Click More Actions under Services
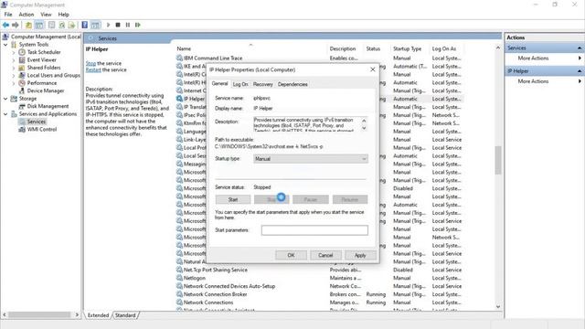 [x=533, y=58]
